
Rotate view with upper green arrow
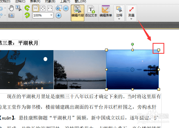click(x=27, y=8)
